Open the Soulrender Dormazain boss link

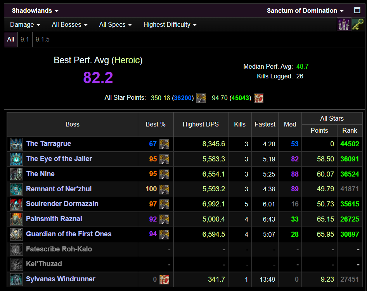(62, 204)
